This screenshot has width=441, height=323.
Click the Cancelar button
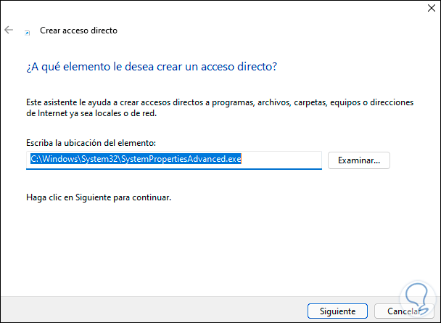click(403, 311)
